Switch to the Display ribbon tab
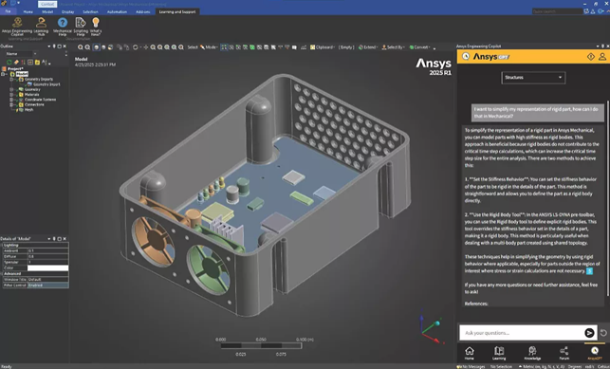 [x=67, y=11]
